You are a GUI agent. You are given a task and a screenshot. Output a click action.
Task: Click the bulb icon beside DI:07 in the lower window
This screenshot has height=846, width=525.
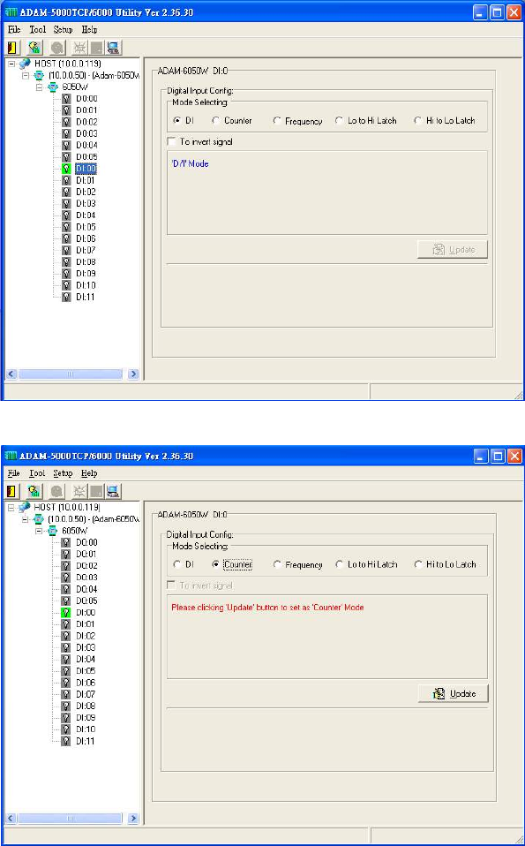66,694
